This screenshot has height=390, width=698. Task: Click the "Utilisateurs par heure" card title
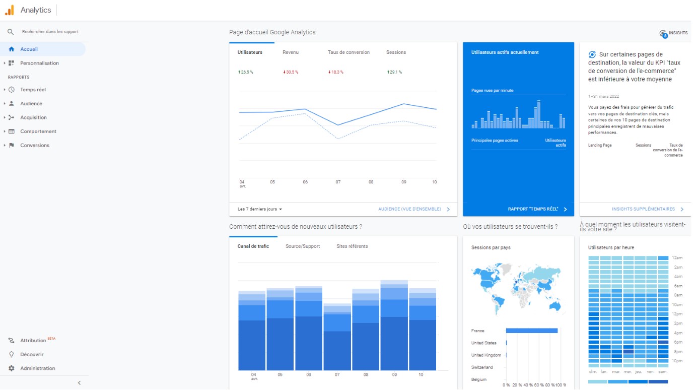pos(611,247)
